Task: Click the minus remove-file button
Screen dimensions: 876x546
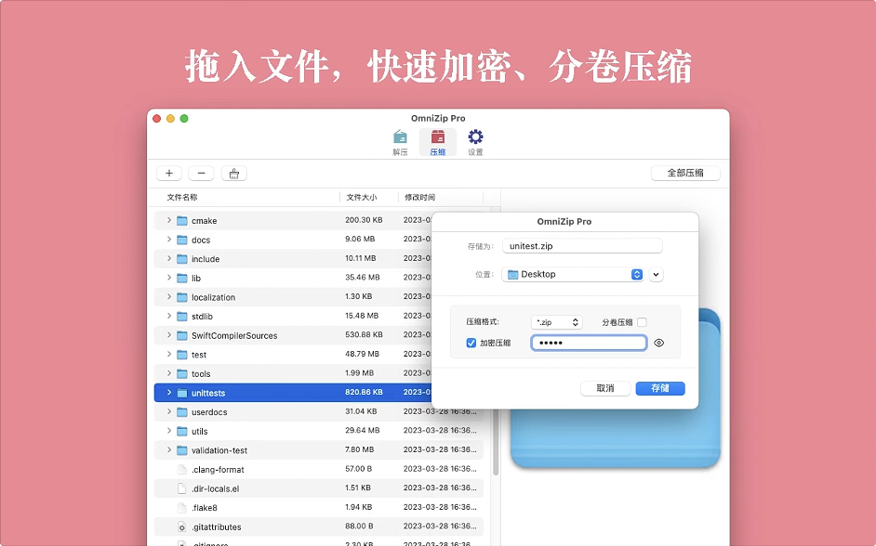Action: 201,174
